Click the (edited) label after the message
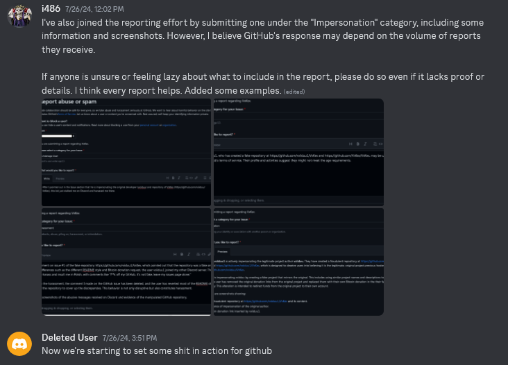508x365 pixels. (x=294, y=92)
